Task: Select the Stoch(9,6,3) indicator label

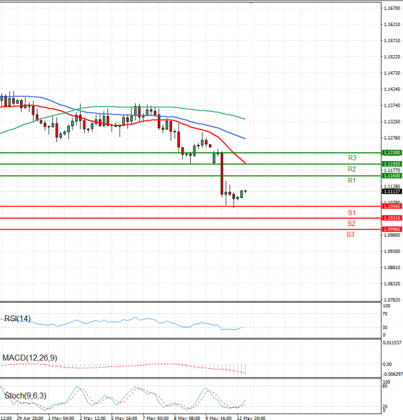Action: pyautogui.click(x=24, y=396)
